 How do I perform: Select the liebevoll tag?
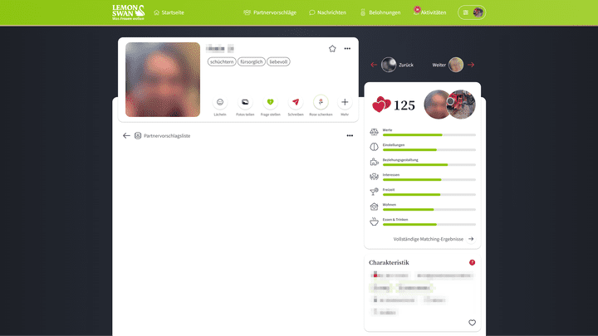tap(278, 61)
